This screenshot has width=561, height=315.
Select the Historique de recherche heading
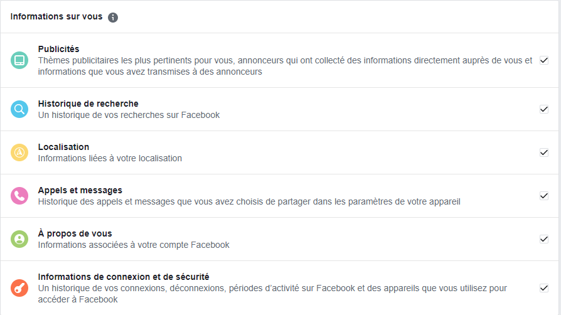tap(88, 104)
